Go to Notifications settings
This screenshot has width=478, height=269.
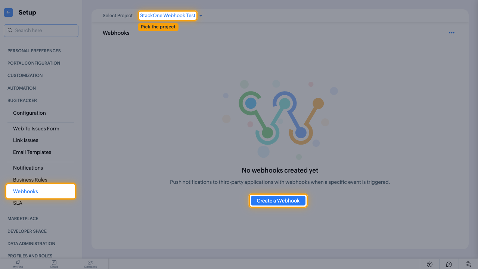[28, 168]
